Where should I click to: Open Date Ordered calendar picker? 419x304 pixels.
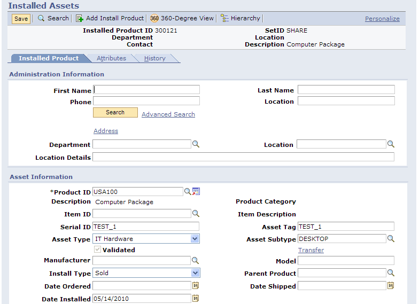tap(196, 285)
